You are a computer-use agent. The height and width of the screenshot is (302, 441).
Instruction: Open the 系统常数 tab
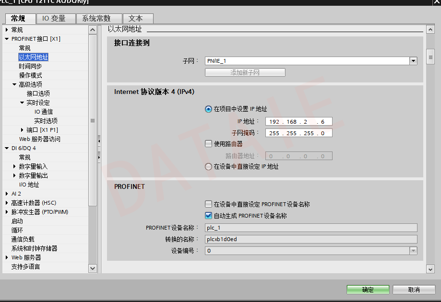tap(96, 19)
